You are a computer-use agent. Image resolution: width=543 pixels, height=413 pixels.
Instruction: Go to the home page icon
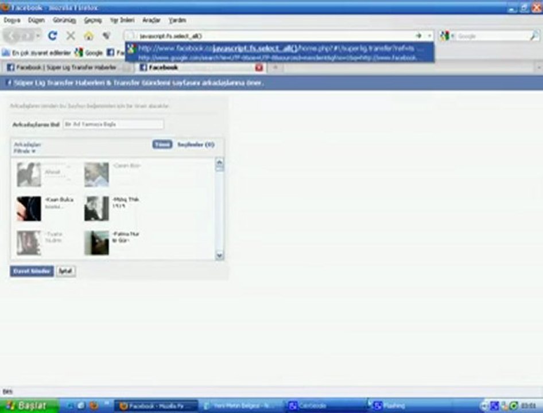[88, 36]
